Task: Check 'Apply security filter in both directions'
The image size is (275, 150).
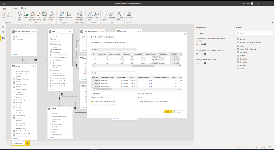Action: point(138,102)
